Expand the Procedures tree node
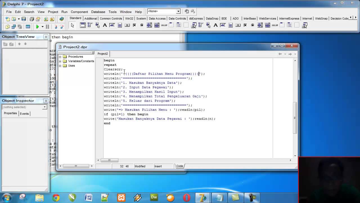This screenshot has height=203, width=360. pos(60,57)
